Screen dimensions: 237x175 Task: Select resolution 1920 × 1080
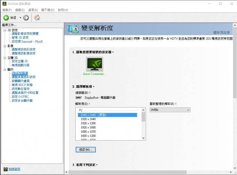(88, 127)
